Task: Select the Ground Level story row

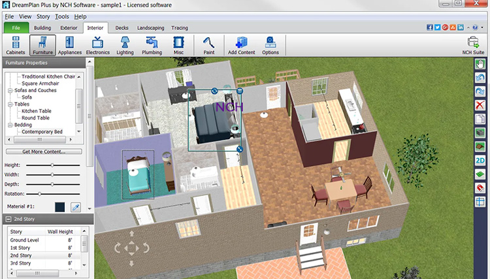Action: [44, 240]
